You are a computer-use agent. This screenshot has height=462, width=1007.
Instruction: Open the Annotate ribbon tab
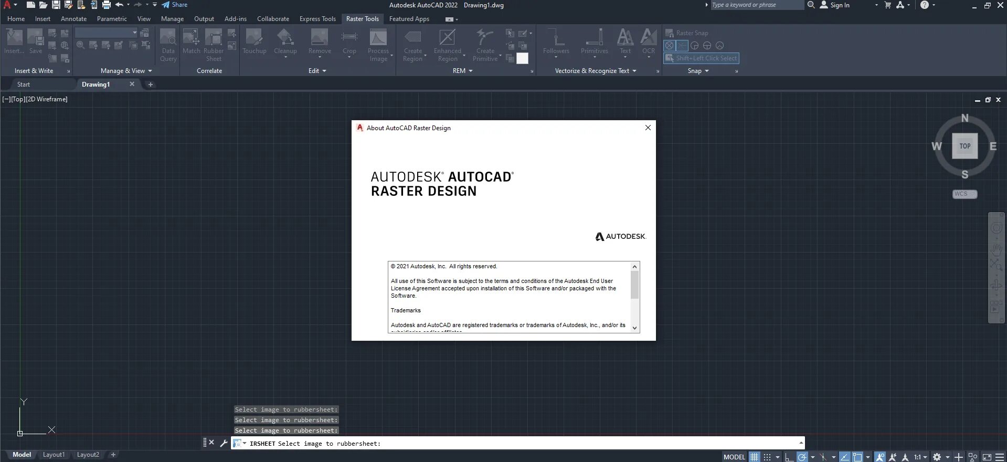point(73,18)
